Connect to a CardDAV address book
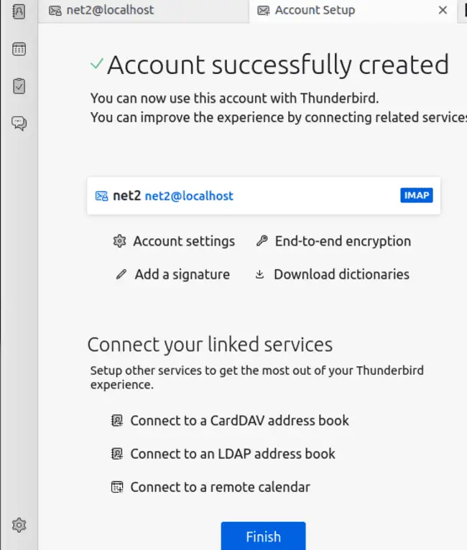Viewport: 467px width, 550px height. [x=230, y=421]
